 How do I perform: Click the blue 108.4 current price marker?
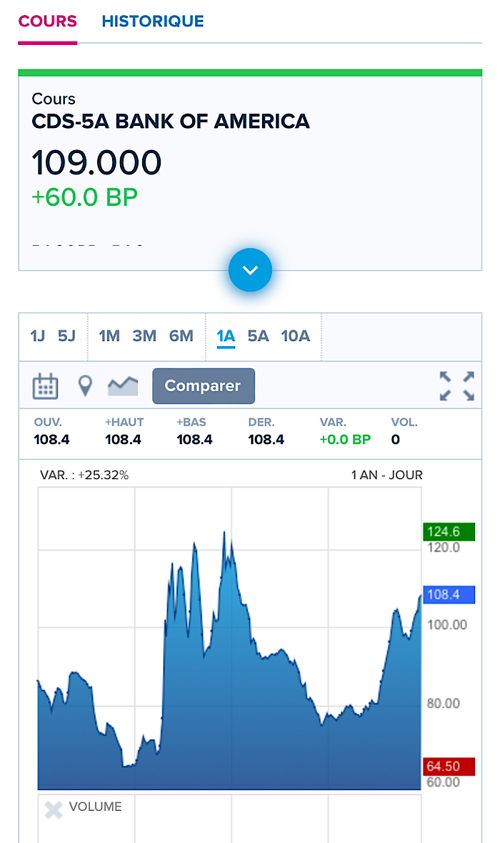click(449, 595)
